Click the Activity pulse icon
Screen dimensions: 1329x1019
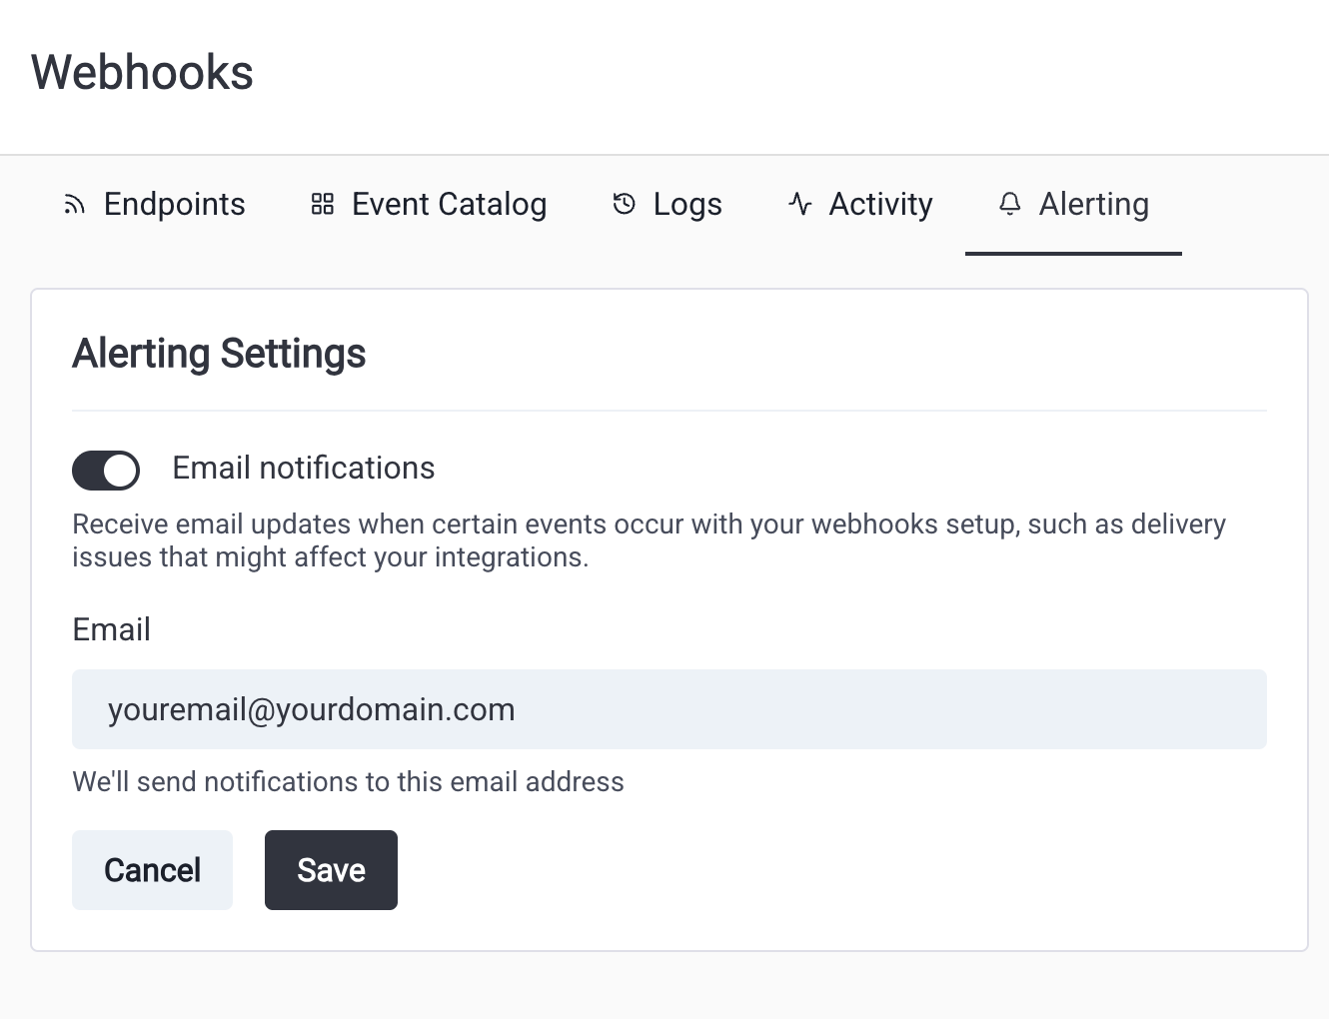pos(800,204)
